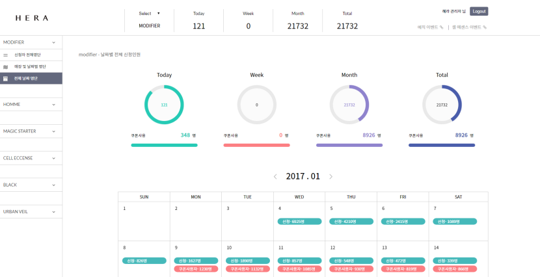The width and height of the screenshot is (540, 277).
Task: Open the 매직 이벤트 link
Action: coord(427,27)
